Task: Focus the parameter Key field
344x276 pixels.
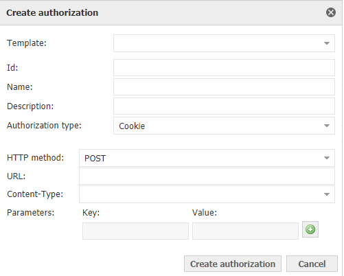Action: pos(135,231)
